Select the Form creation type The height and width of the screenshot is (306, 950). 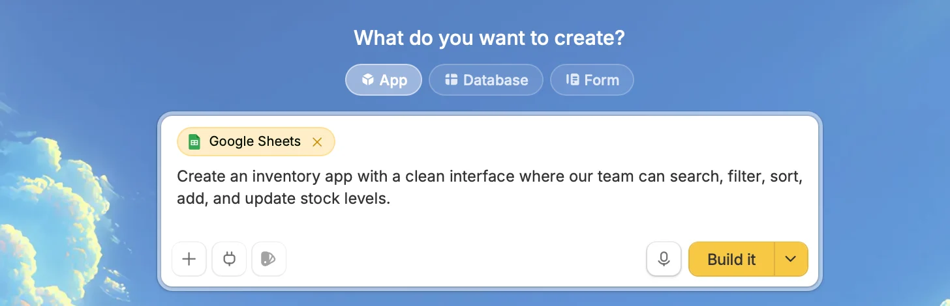592,80
